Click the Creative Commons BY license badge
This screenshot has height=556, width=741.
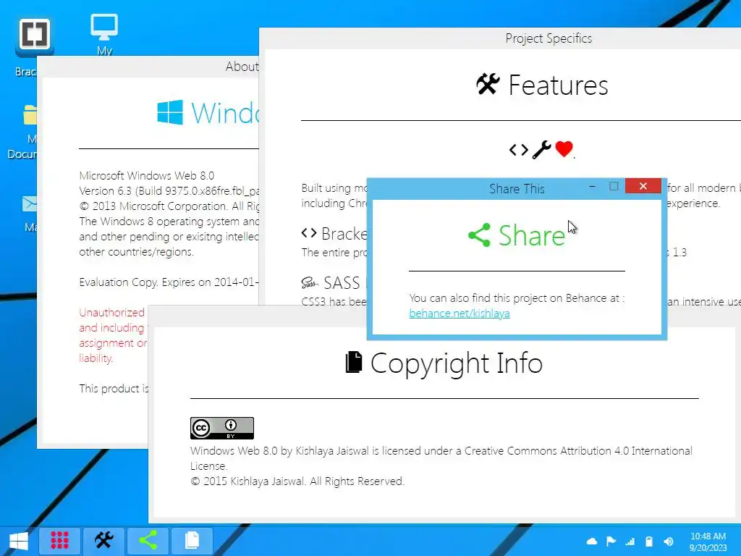222,429
